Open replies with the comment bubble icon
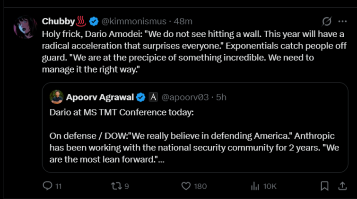Viewport: 357px width, 199px height. click(48, 186)
